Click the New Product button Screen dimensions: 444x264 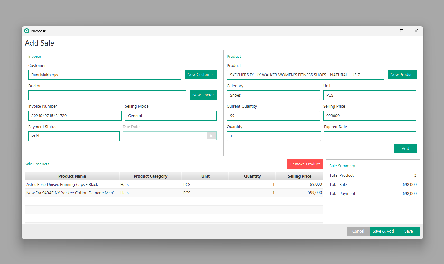tap(402, 75)
